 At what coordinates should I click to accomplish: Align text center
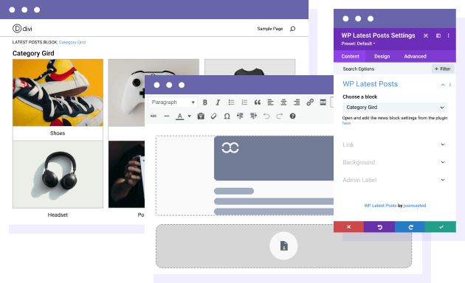(283, 102)
